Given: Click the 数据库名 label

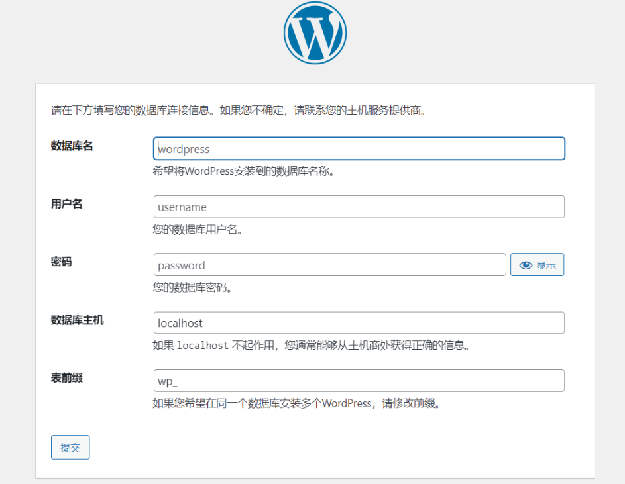Looking at the screenshot, I should coord(72,146).
